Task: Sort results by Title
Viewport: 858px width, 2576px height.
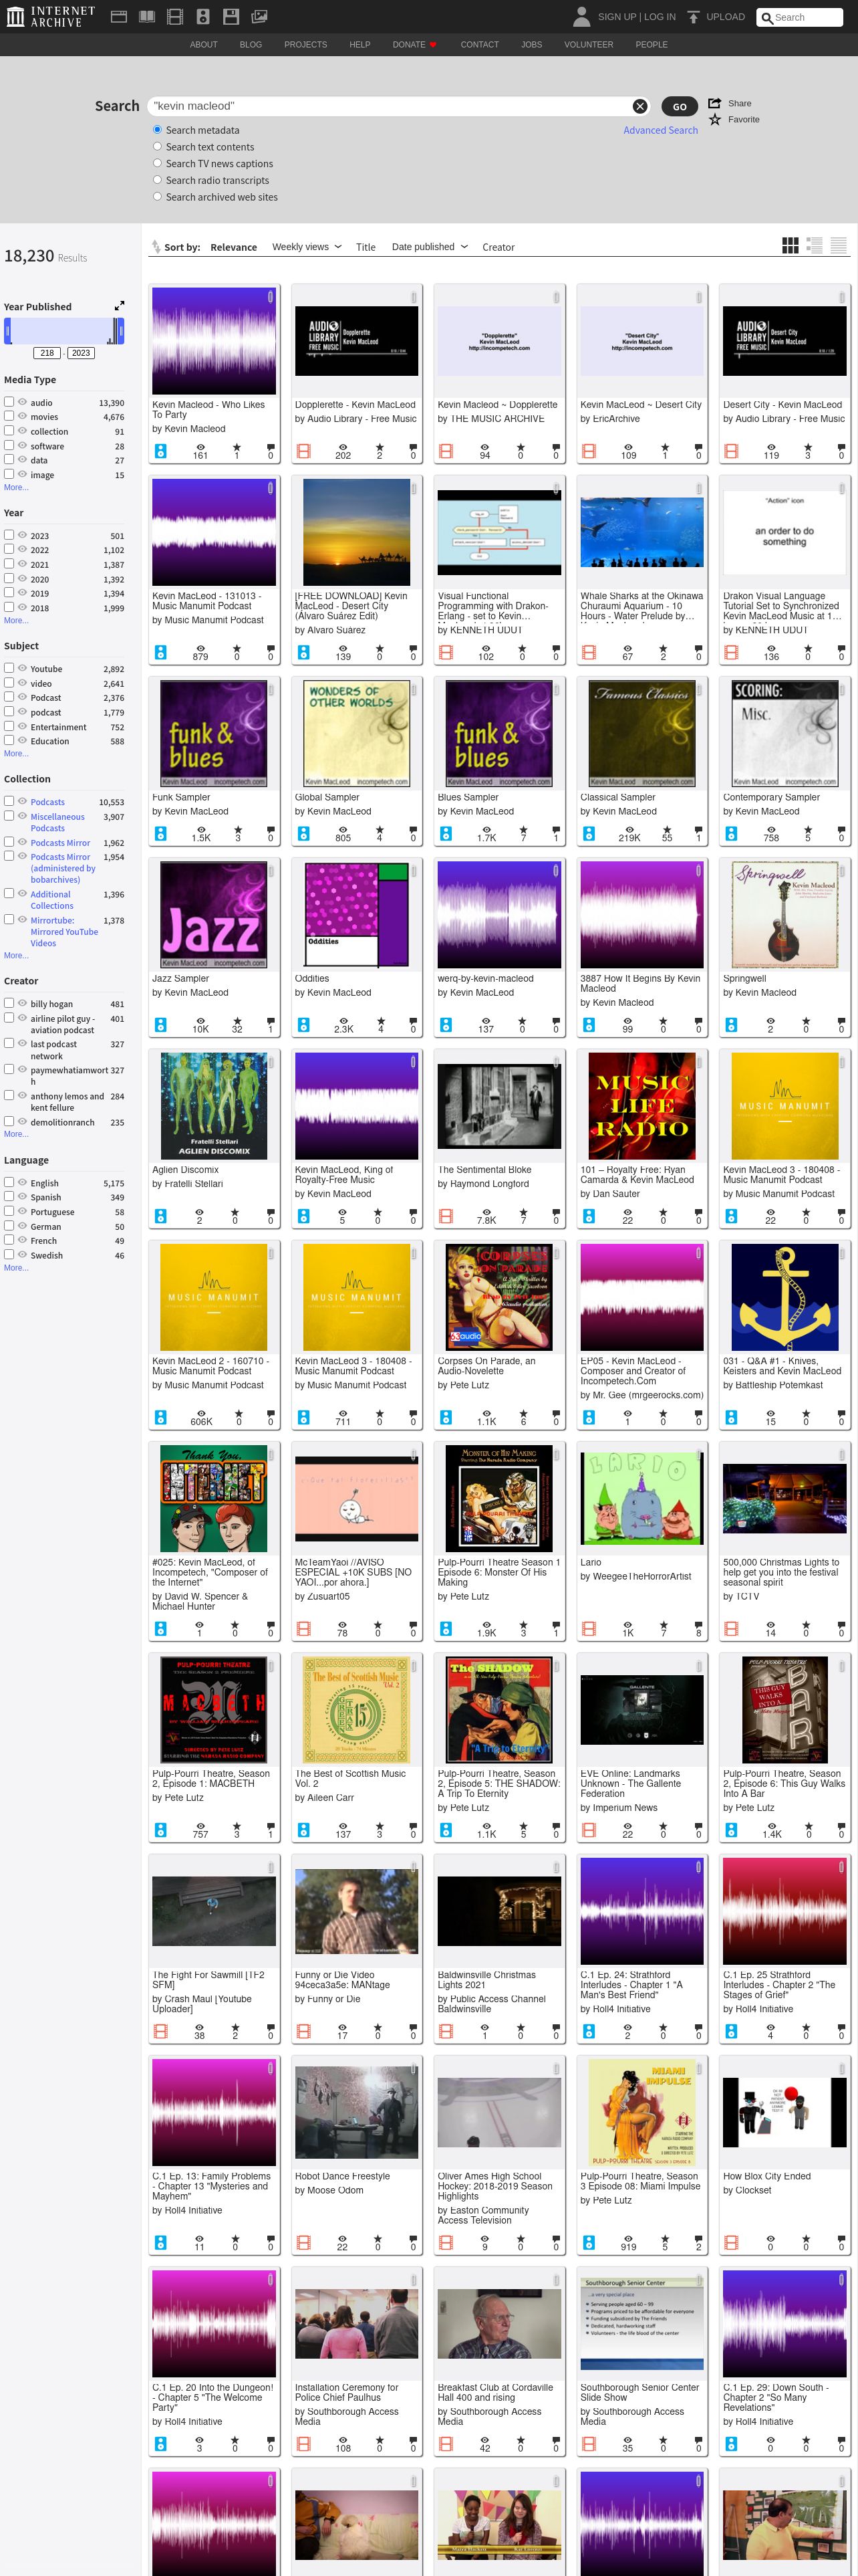Action: (x=366, y=247)
